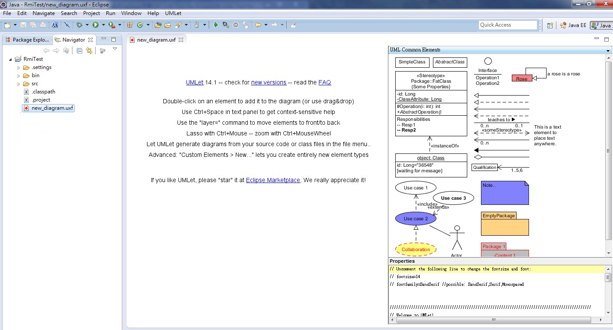This screenshot has width=613, height=330.
Task: Click the Eclipse Marketplace link
Action: tap(273, 180)
